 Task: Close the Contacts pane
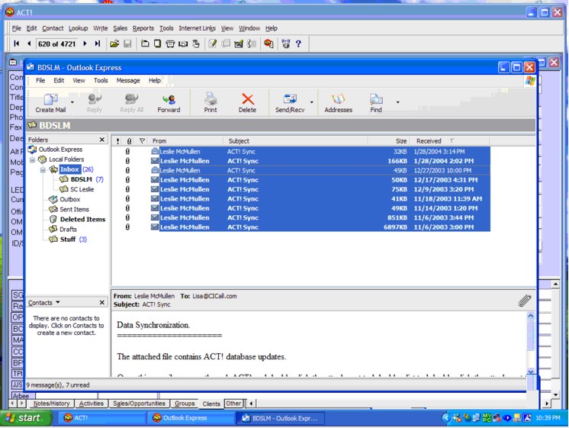pos(102,302)
